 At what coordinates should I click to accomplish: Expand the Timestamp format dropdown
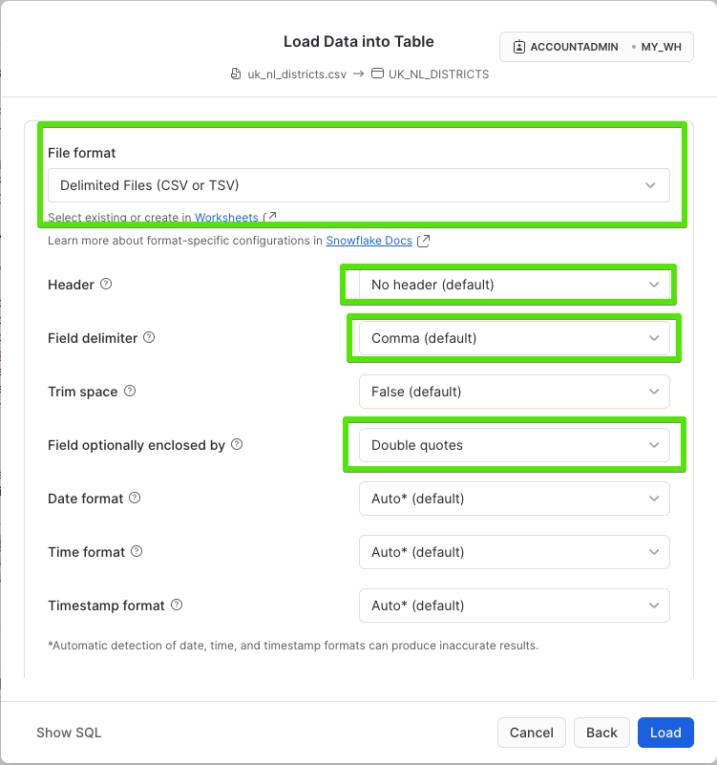pyautogui.click(x=514, y=606)
